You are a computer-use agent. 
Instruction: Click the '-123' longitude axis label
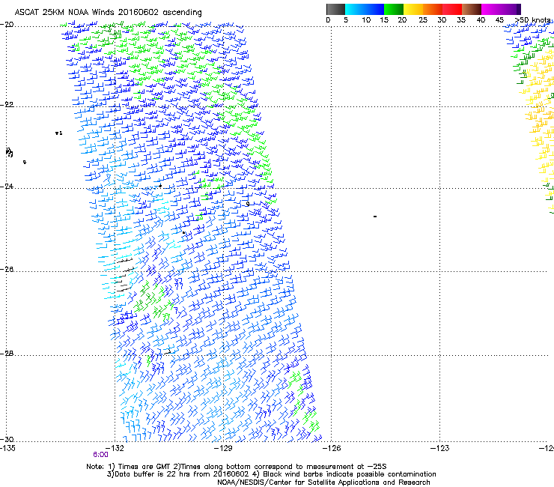tap(440, 449)
